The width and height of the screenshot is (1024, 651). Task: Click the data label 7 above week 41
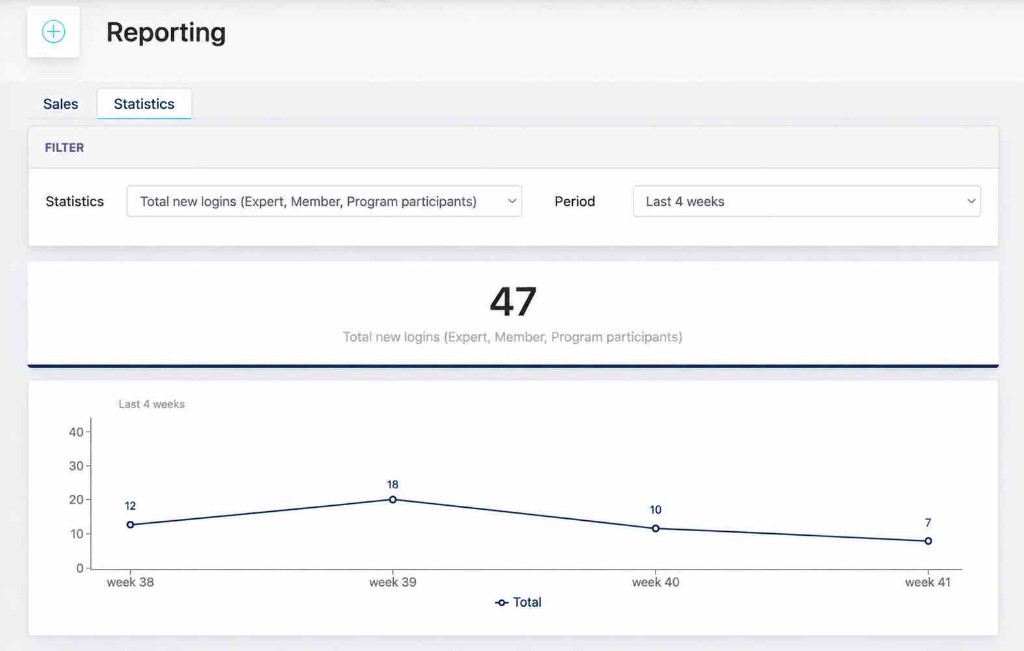pos(928,523)
